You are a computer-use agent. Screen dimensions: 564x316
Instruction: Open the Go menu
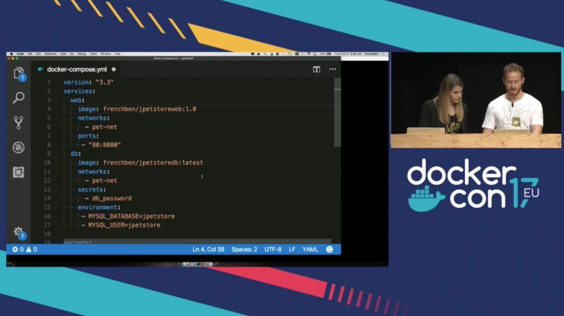coord(72,54)
